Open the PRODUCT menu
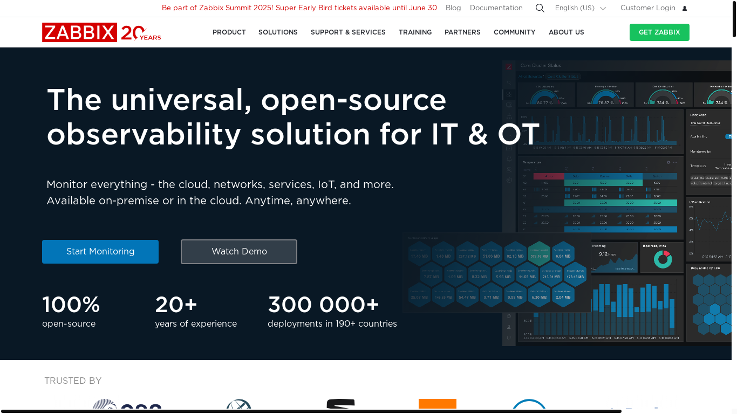Image resolution: width=737 pixels, height=414 pixels. (229, 32)
